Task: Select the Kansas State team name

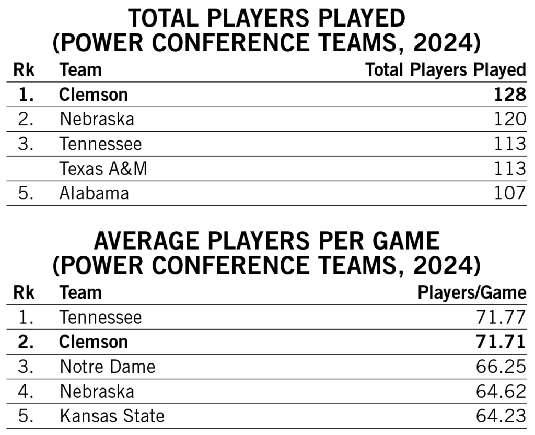Action: pos(112,416)
